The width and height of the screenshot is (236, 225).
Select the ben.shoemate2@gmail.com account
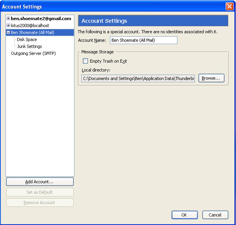(x=41, y=19)
